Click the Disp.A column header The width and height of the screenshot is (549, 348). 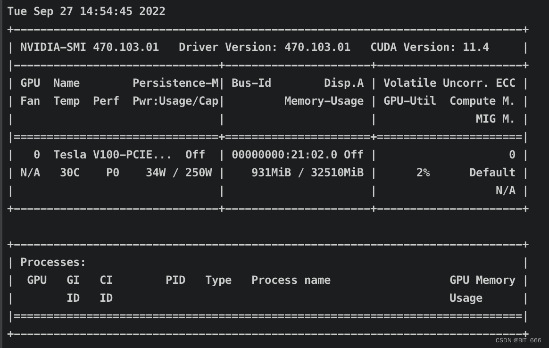point(344,83)
